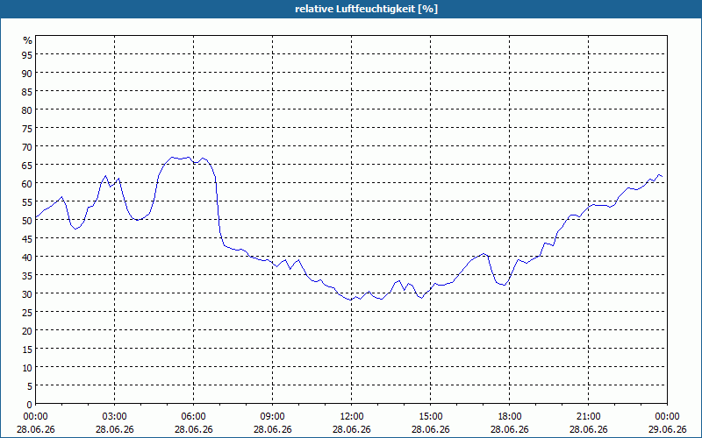The image size is (702, 438).
Task: Click the title 'relative Luftfeuchtigkeit [%]'
Action: pos(366,9)
